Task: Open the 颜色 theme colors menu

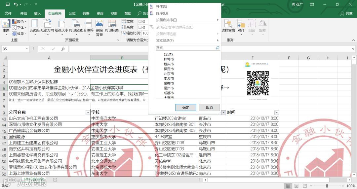Action: (x=20, y=21)
